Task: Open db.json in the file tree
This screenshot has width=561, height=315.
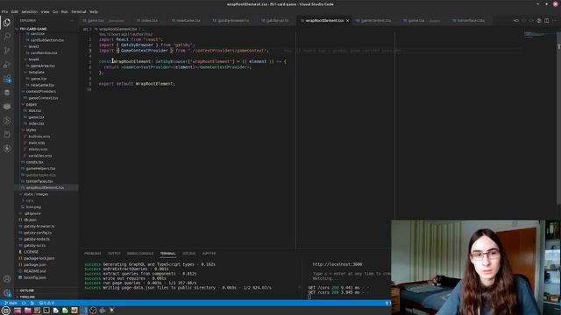Action: (30, 220)
